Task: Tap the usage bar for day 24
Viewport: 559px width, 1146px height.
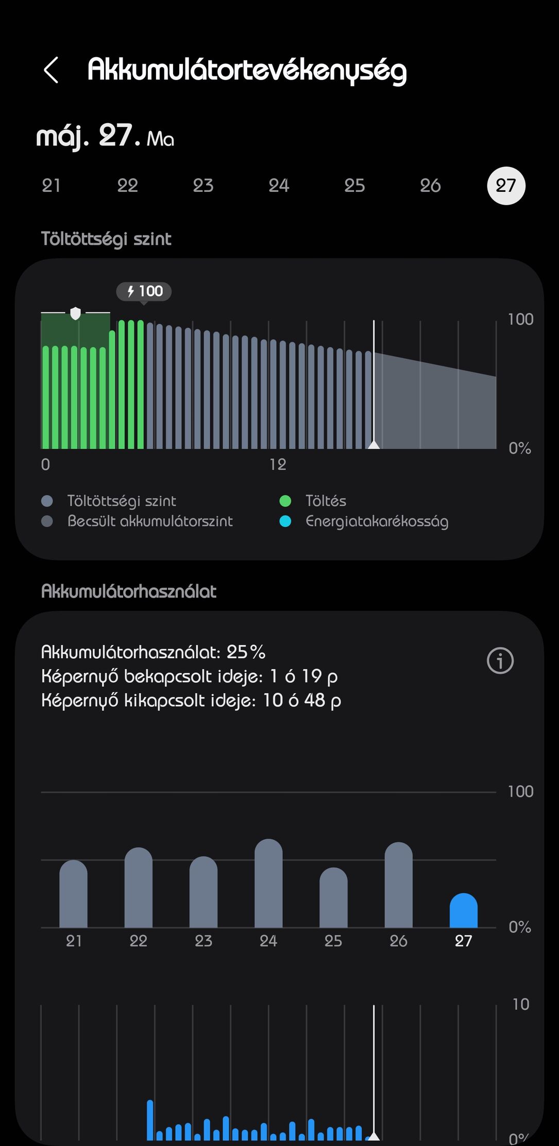Action: coord(268,883)
